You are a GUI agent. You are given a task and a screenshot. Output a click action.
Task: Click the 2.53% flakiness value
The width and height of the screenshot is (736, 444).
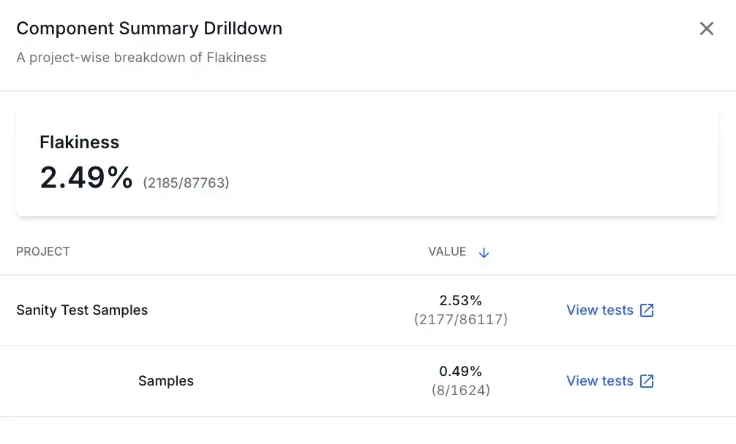click(x=460, y=301)
